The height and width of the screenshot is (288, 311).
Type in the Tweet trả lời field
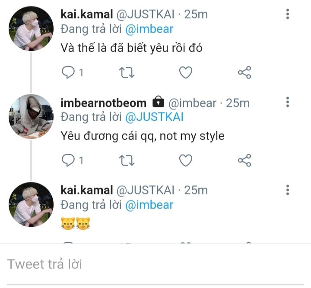[155, 264]
